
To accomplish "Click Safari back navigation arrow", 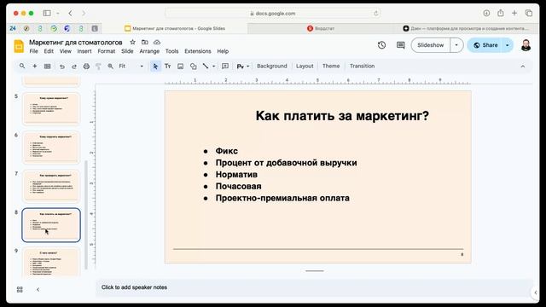I will (x=70, y=14).
